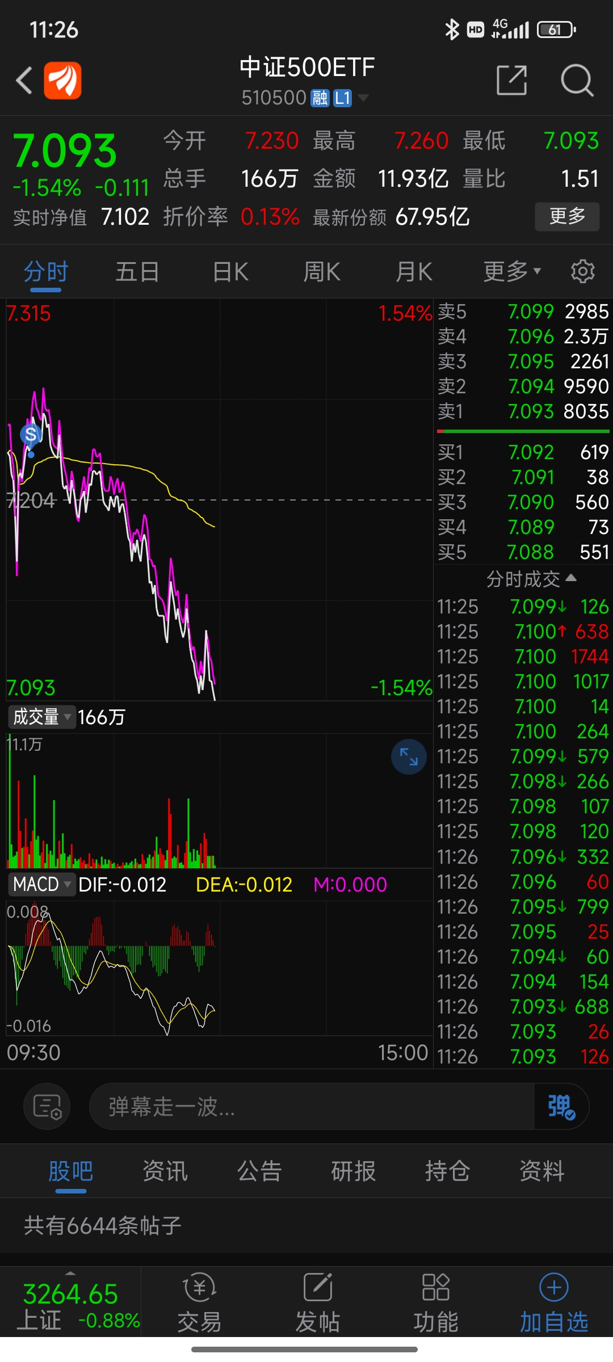
Task: Collapse the 分时成交 trades list
Action: point(531,579)
